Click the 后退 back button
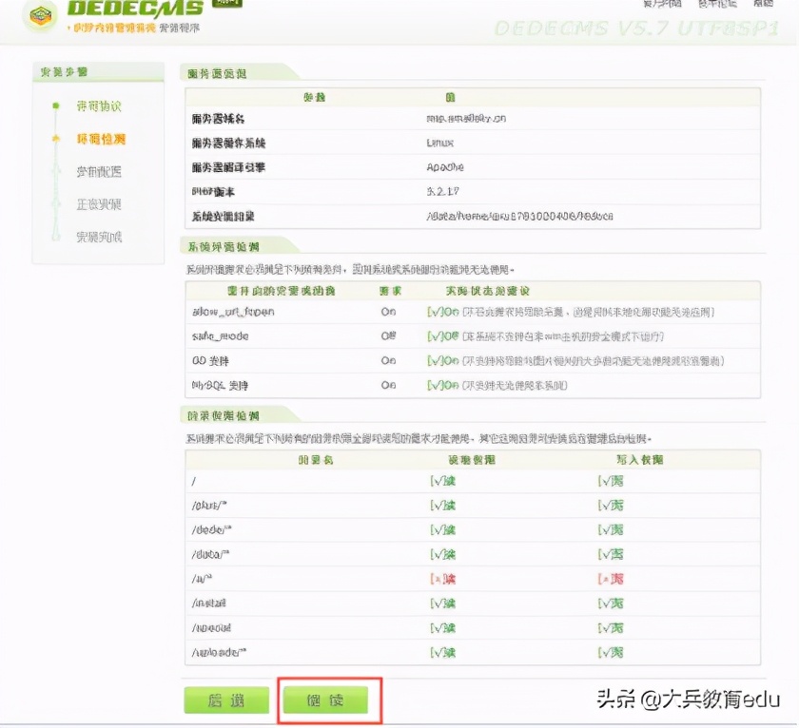 click(x=227, y=700)
